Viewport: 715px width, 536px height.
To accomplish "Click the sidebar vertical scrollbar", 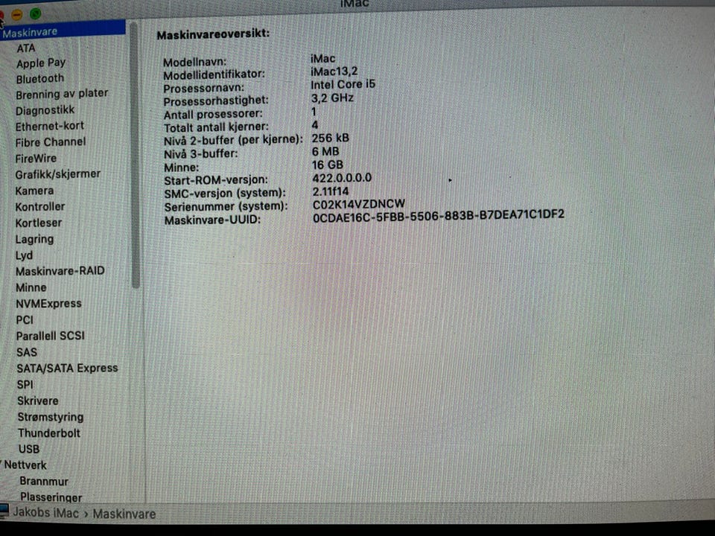I will 135,155.
